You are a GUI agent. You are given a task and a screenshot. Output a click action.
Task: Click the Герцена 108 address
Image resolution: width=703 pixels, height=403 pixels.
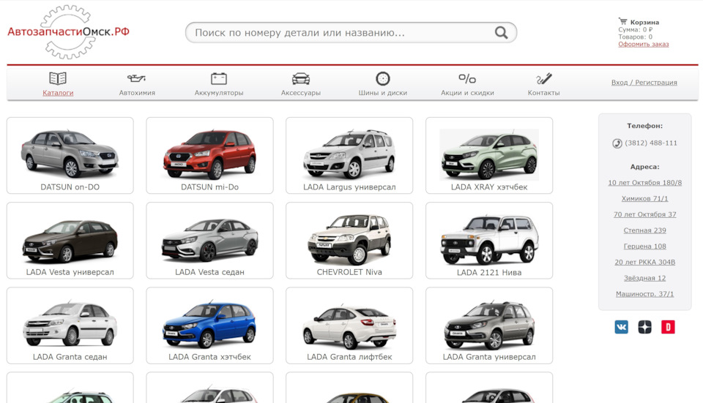tap(644, 246)
